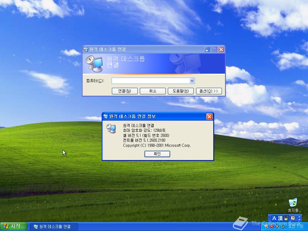Minimize the language bar with the dash button

pos(299,217)
